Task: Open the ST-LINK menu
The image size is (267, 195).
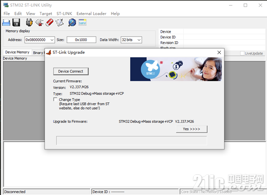Action: click(x=65, y=13)
